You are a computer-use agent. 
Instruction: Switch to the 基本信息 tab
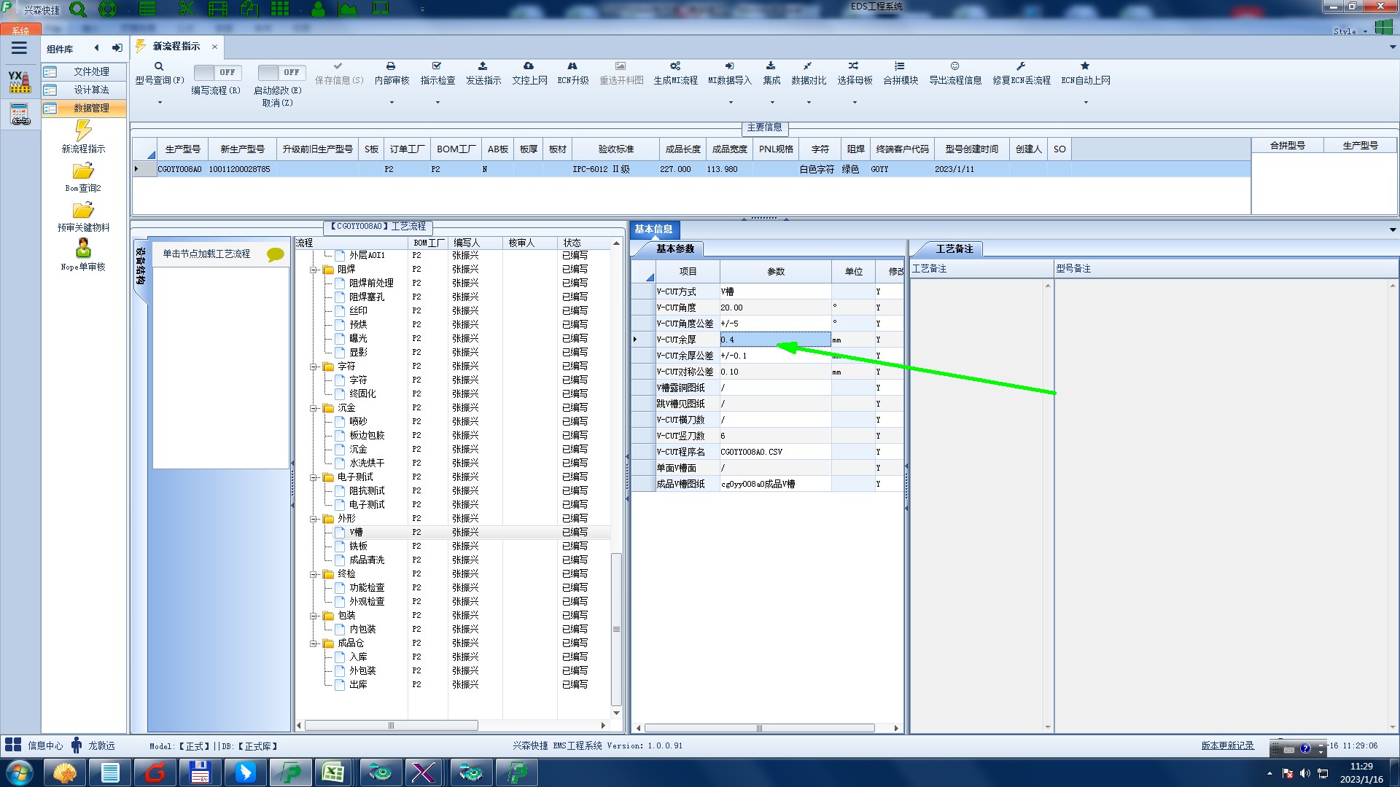[653, 230]
